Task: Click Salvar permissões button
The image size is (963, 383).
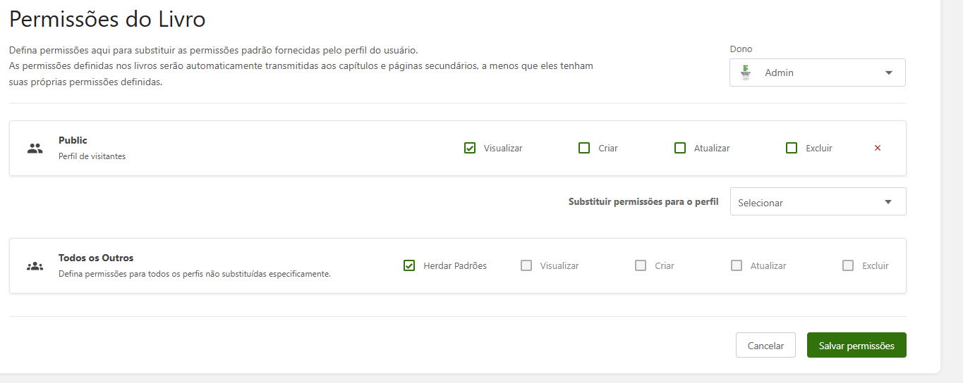Action: point(856,345)
